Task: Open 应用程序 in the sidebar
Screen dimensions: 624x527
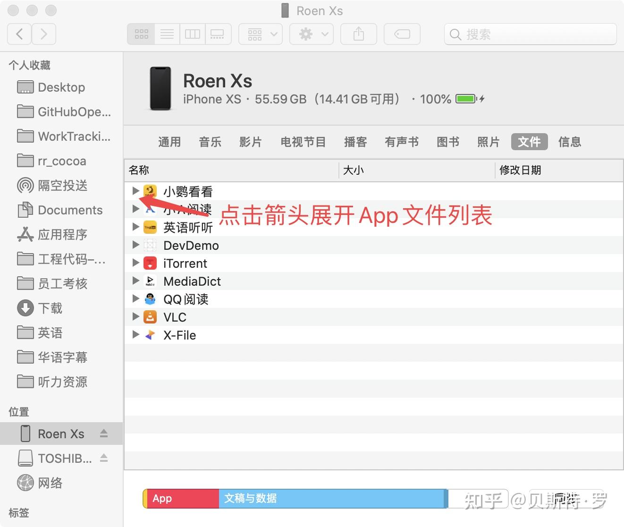Action: (61, 235)
